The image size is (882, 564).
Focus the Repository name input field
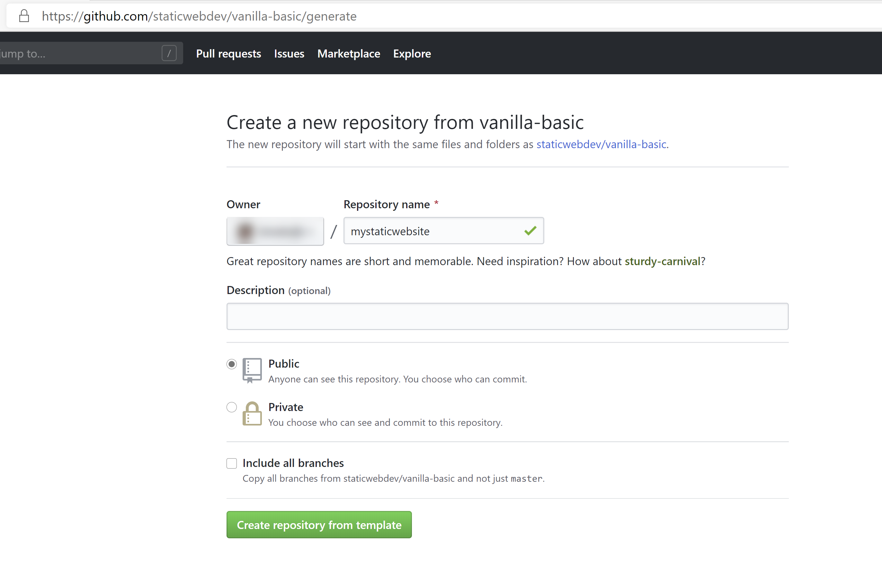[443, 231]
